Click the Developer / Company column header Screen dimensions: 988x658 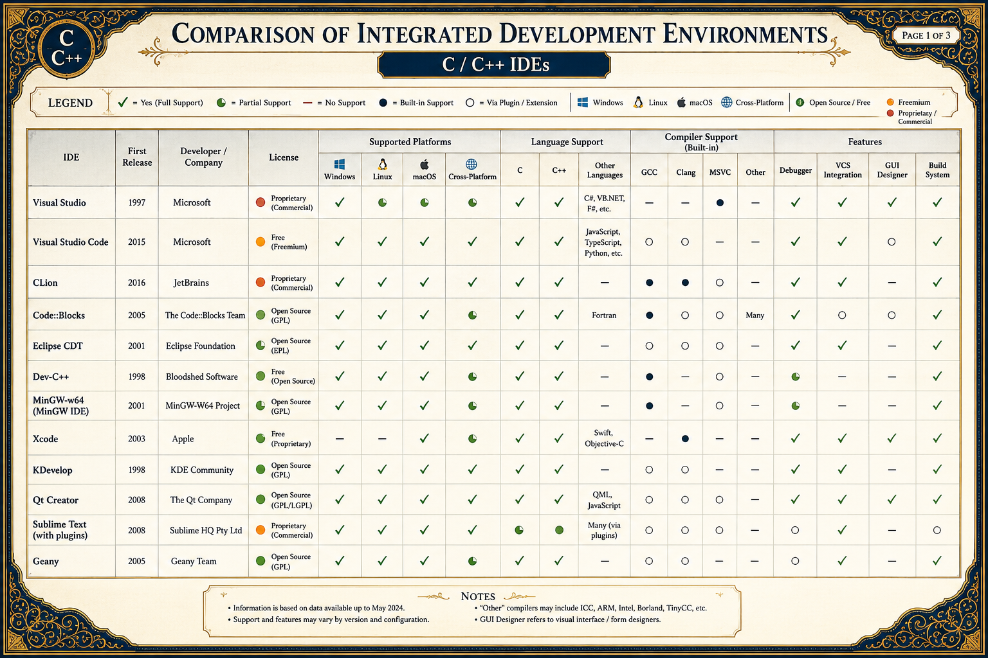pyautogui.click(x=203, y=157)
